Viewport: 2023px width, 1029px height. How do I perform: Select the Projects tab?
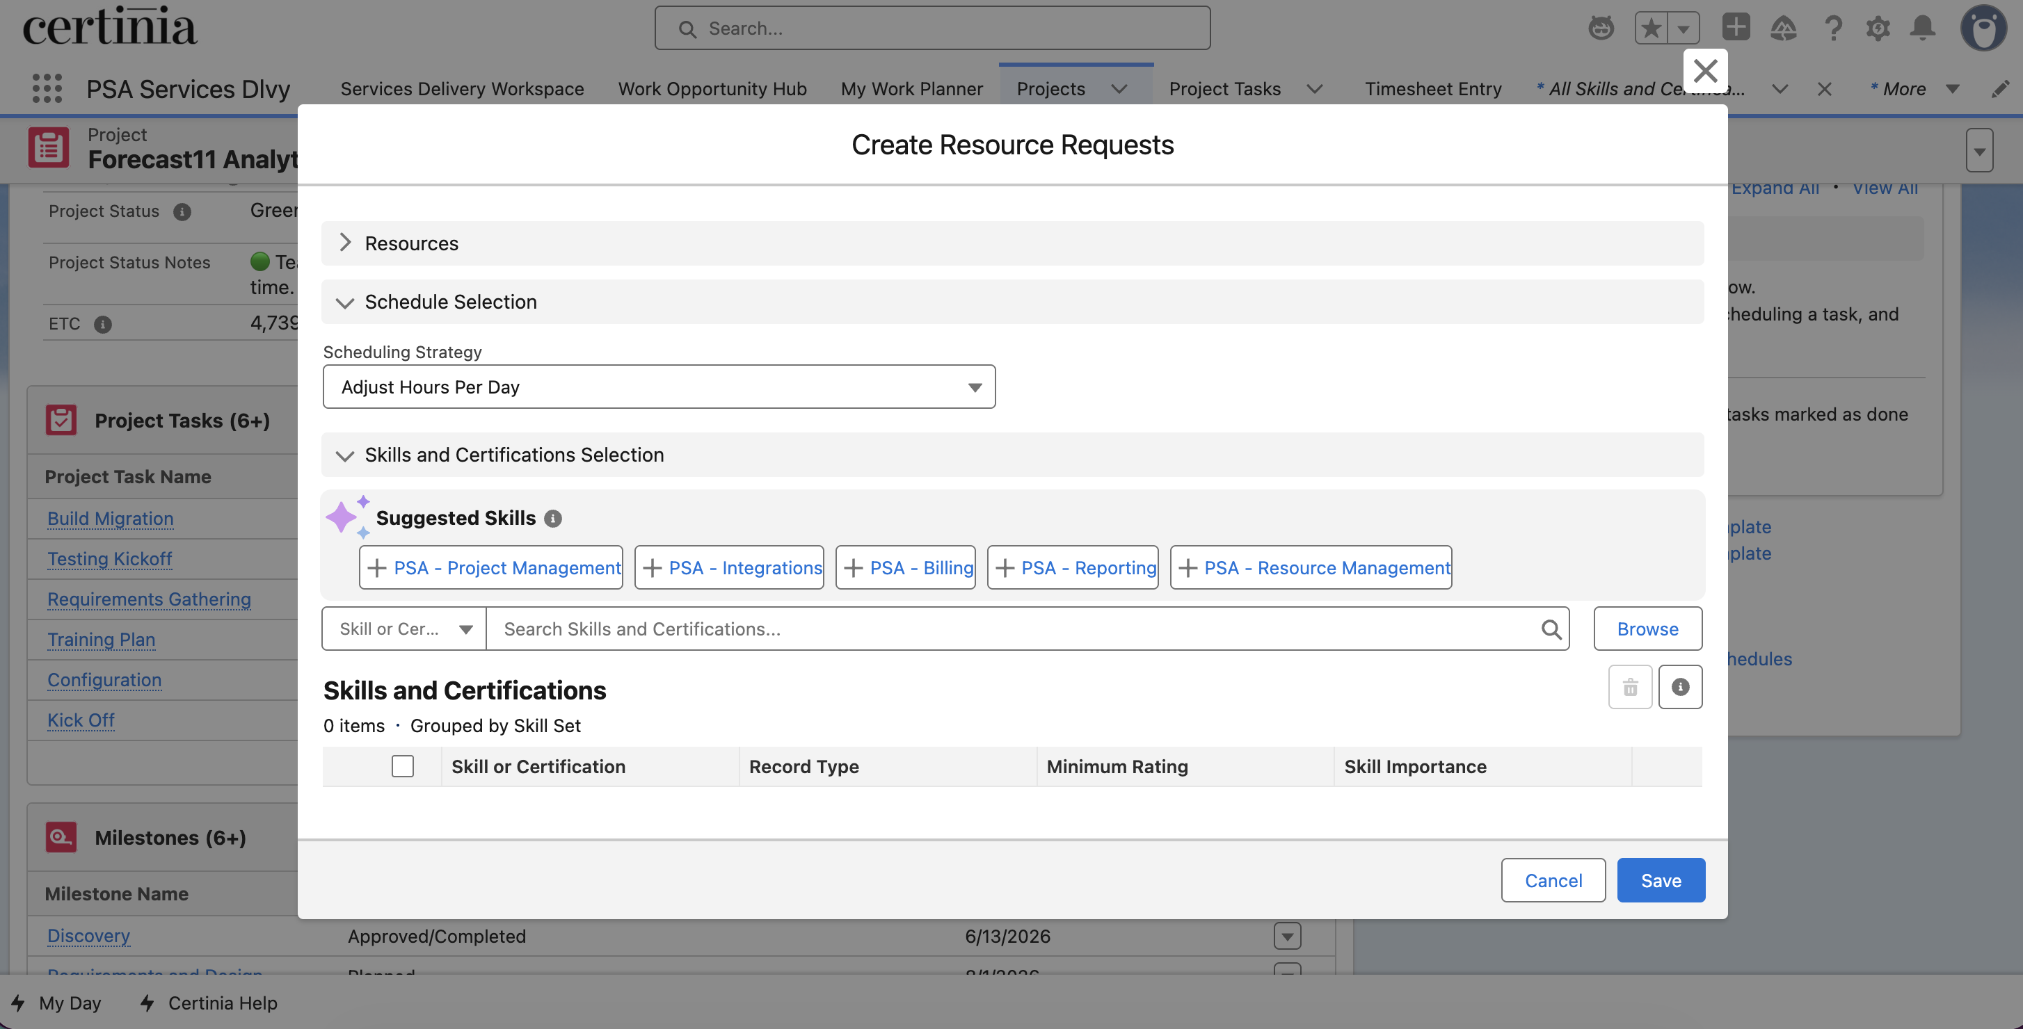click(1050, 90)
